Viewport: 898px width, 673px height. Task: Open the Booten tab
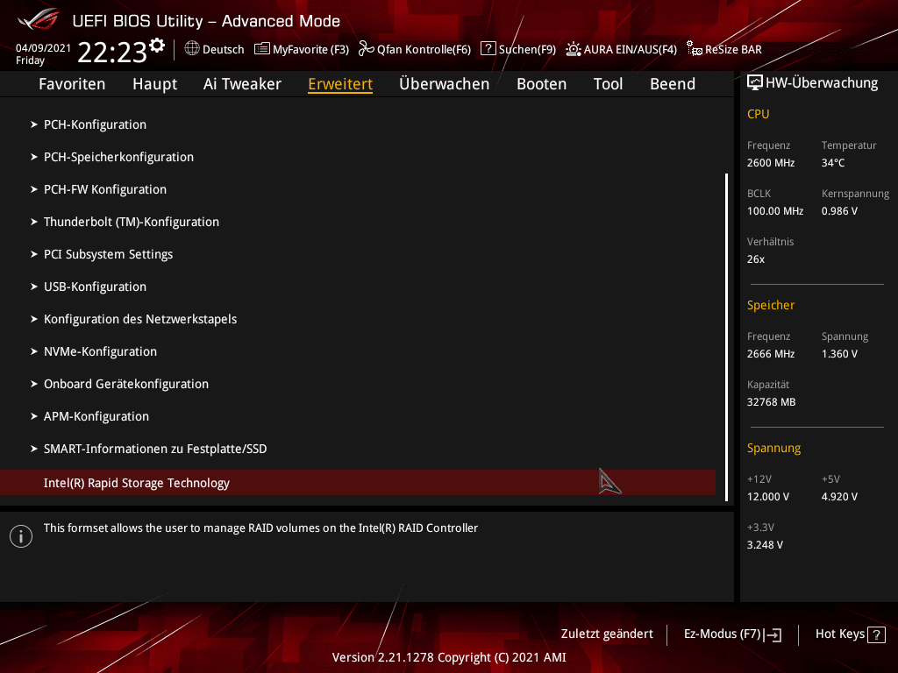point(542,84)
